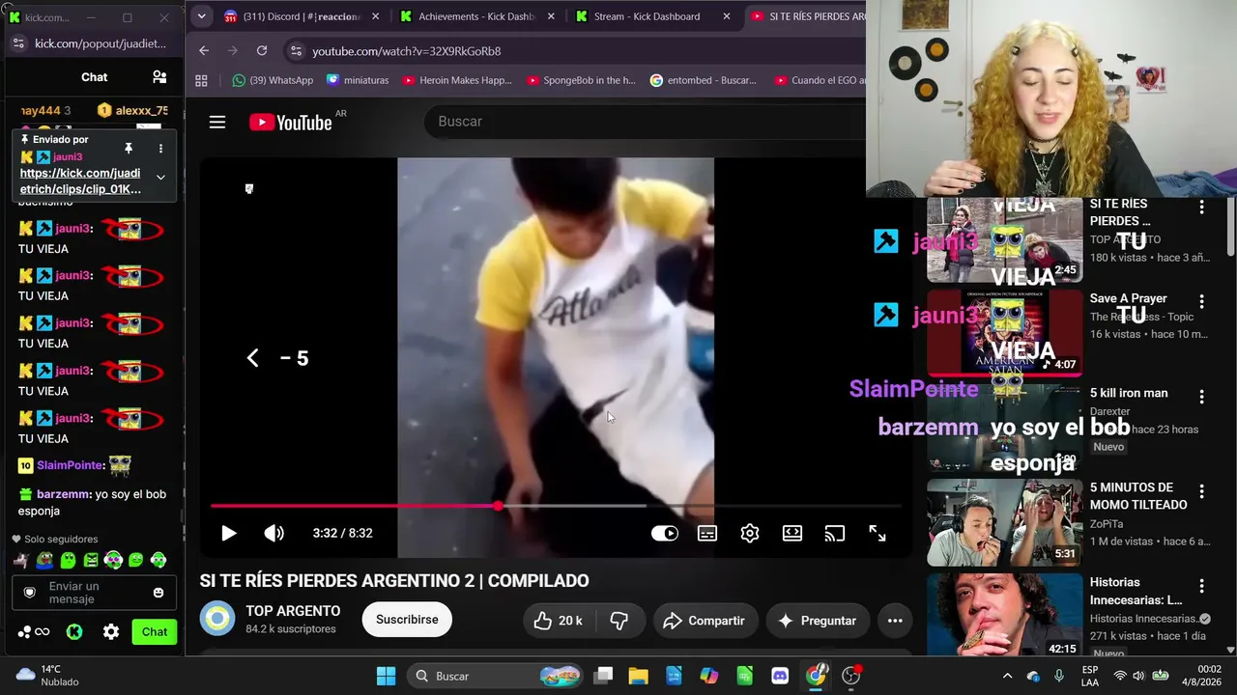1237x695 pixels.
Task: Expand the pinned message chevron
Action: [160, 178]
